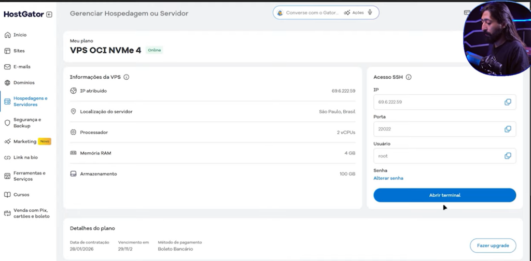531x261 pixels.
Task: Click the 4 GB memory value
Action: tap(350, 153)
